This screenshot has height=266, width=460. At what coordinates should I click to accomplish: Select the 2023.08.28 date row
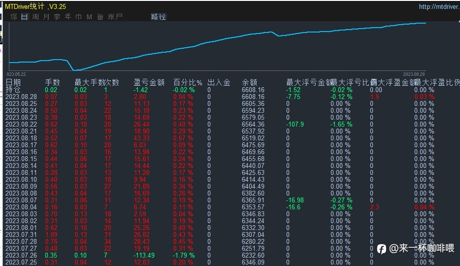21,97
